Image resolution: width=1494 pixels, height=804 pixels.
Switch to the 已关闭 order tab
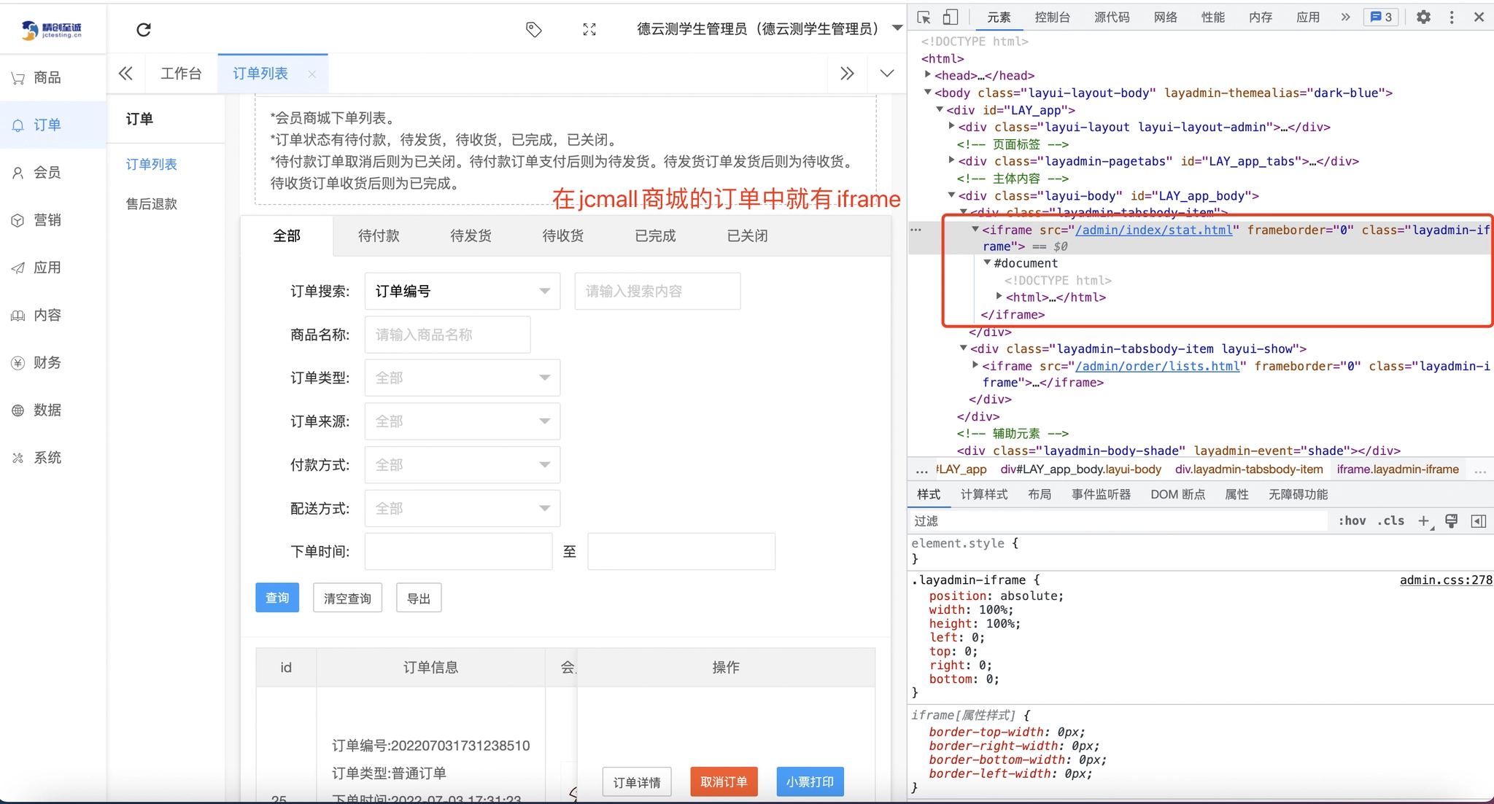click(747, 235)
